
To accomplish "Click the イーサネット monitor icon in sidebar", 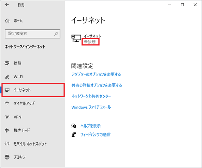I will (7, 90).
